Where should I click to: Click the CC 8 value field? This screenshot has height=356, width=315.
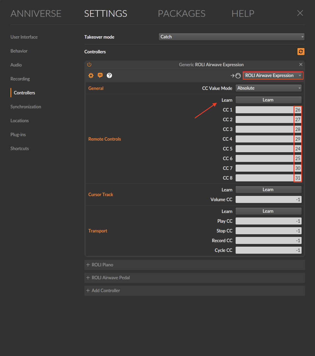[x=269, y=178]
